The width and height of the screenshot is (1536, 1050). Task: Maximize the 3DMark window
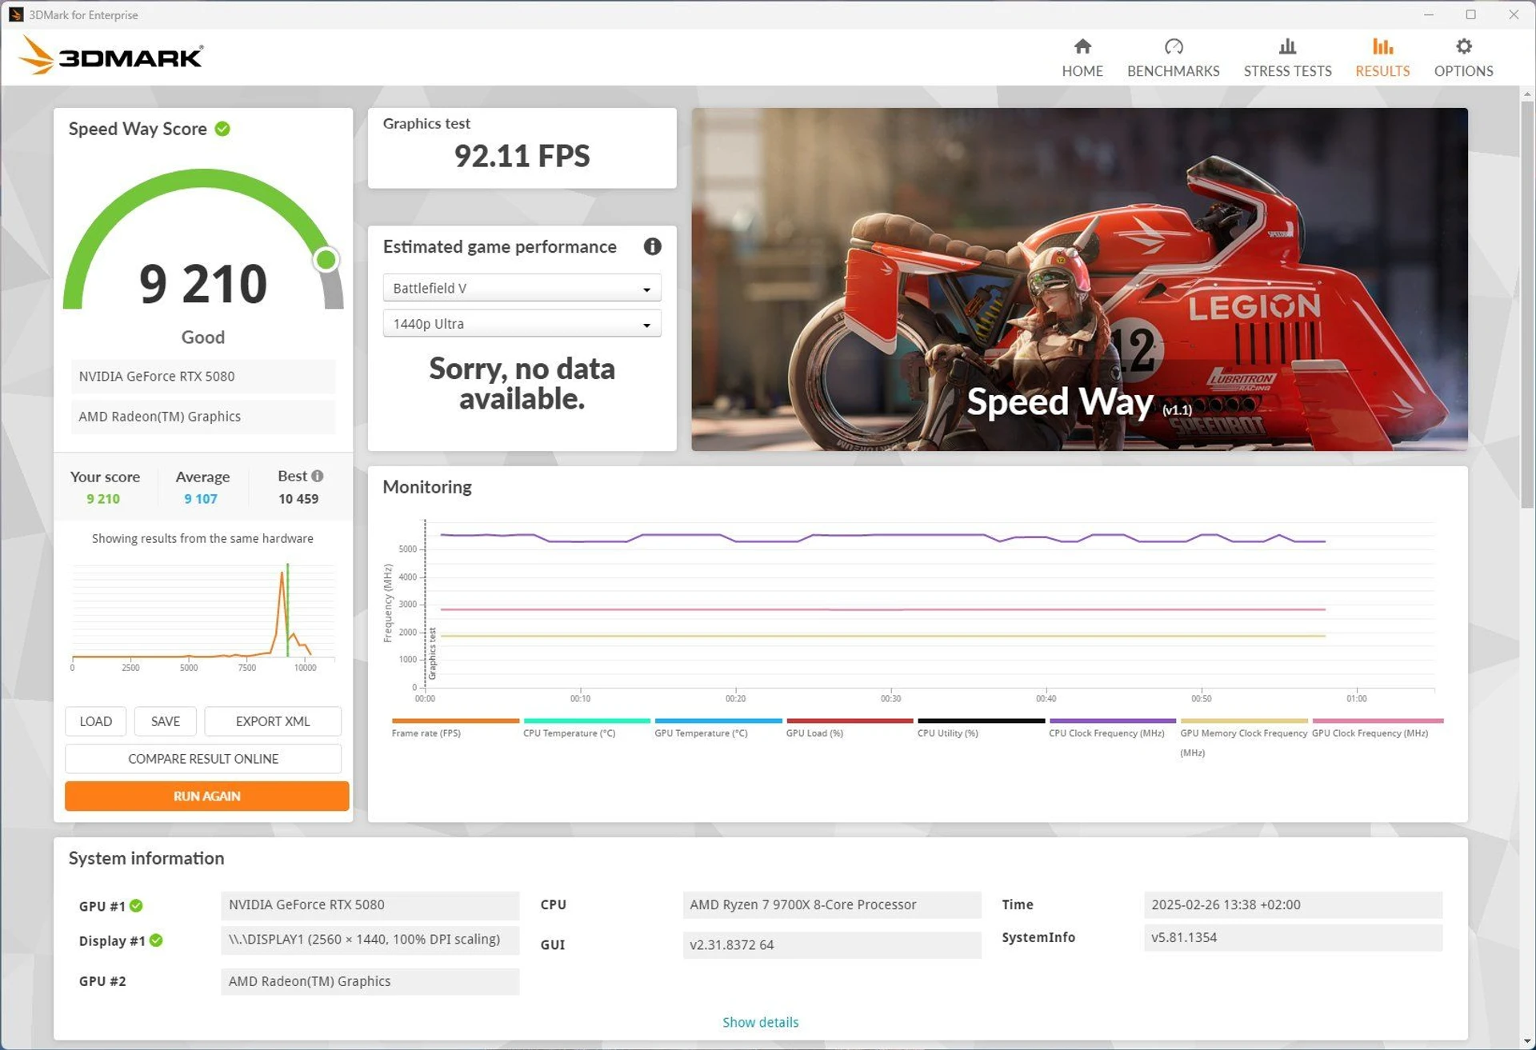(1470, 14)
